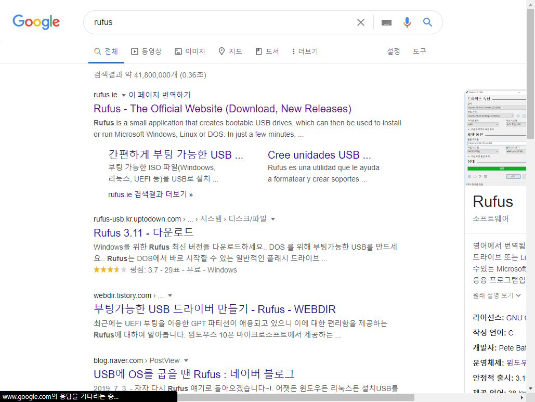Open the 더보기 menu
Image resolution: width=535 pixels, height=402 pixels.
[305, 51]
